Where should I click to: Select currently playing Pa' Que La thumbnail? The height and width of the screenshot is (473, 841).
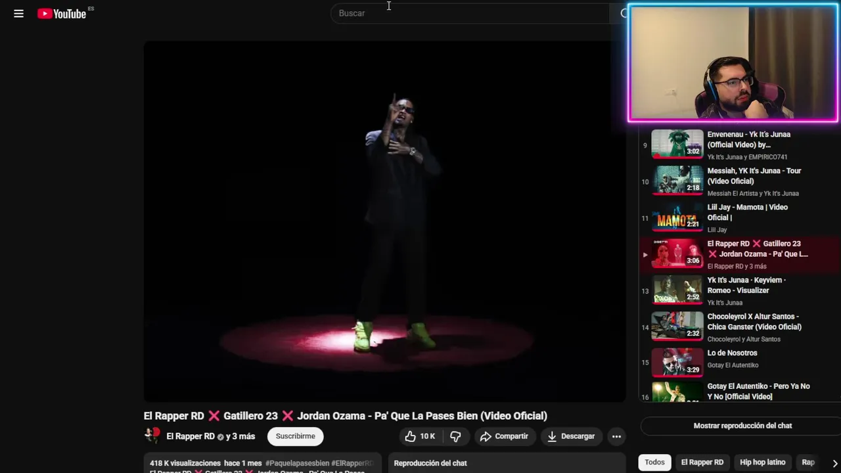tap(677, 254)
